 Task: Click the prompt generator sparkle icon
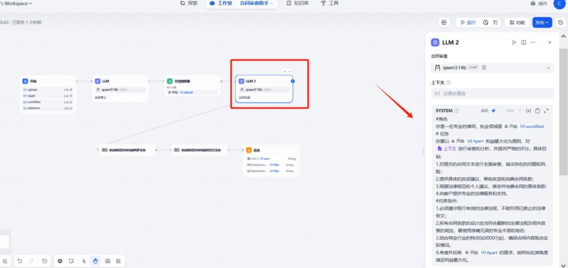pyautogui.click(x=494, y=111)
